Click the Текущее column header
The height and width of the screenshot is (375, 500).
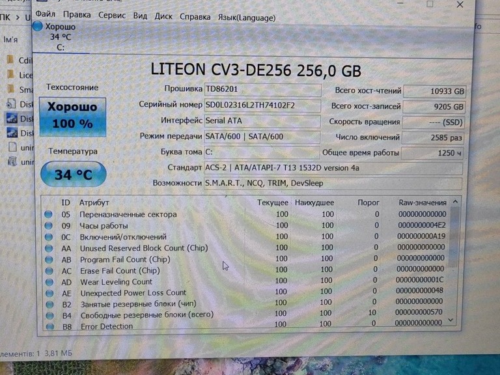coord(273,202)
